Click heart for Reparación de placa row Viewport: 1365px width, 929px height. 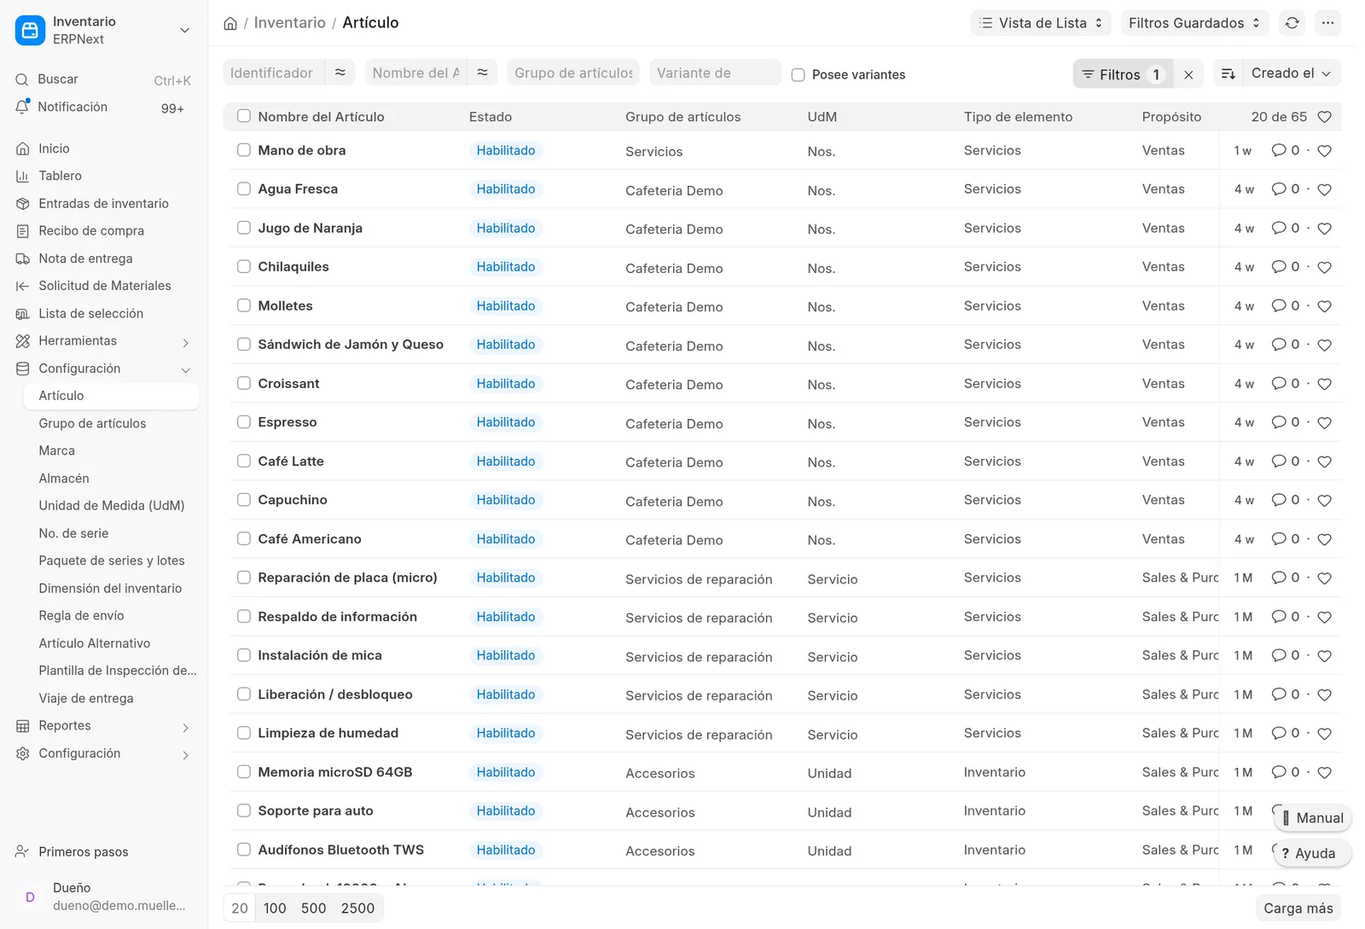click(x=1324, y=578)
